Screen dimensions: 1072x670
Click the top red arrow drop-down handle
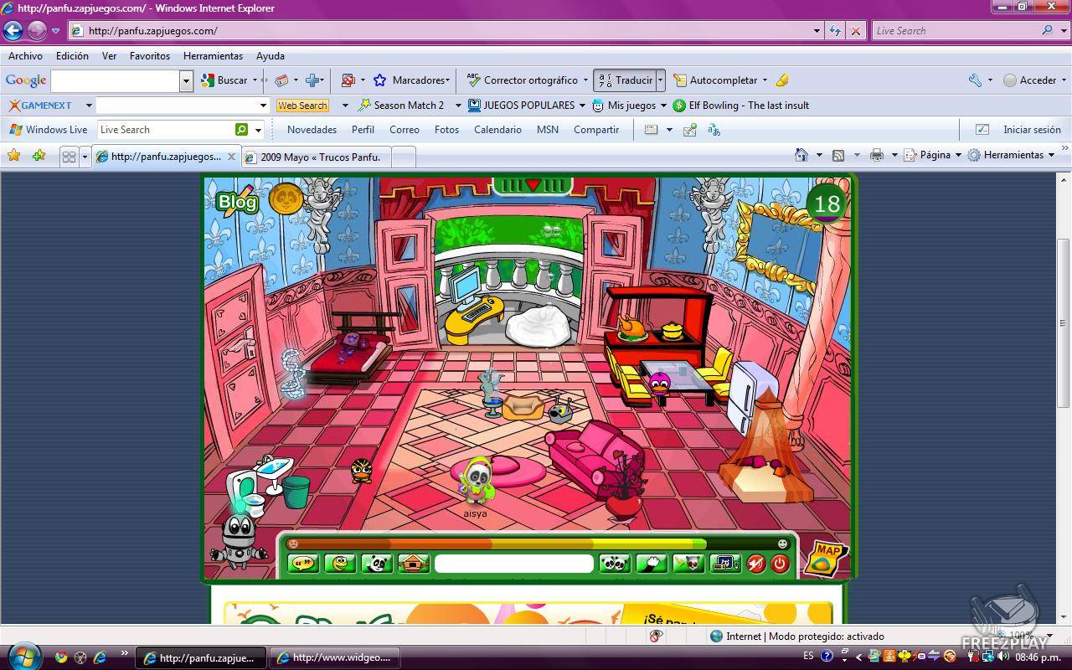(x=532, y=185)
